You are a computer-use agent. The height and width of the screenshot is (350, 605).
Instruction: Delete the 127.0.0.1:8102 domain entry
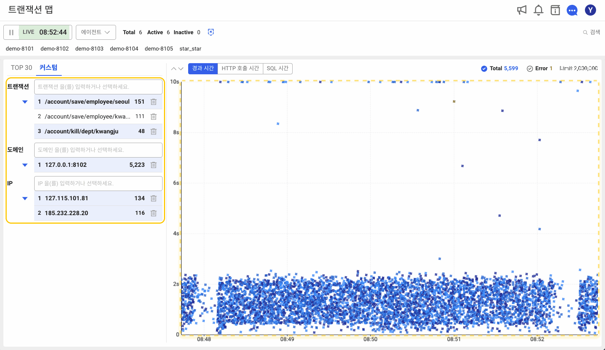pyautogui.click(x=154, y=165)
